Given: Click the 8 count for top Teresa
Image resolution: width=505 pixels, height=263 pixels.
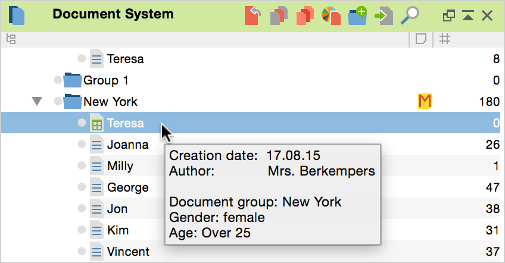Looking at the screenshot, I should [496, 59].
